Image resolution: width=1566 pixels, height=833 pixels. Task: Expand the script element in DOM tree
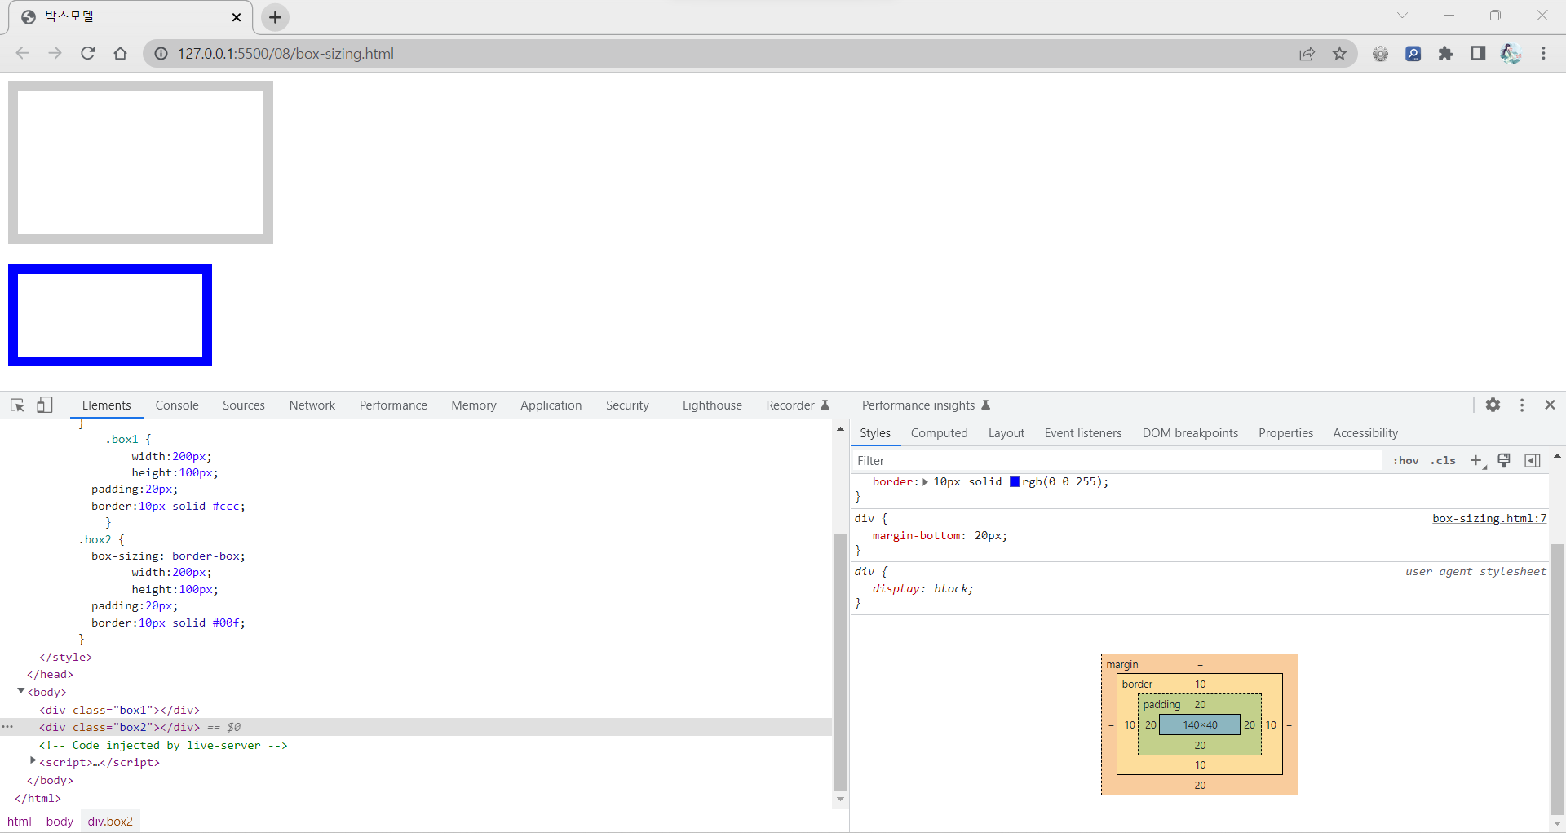(x=33, y=760)
